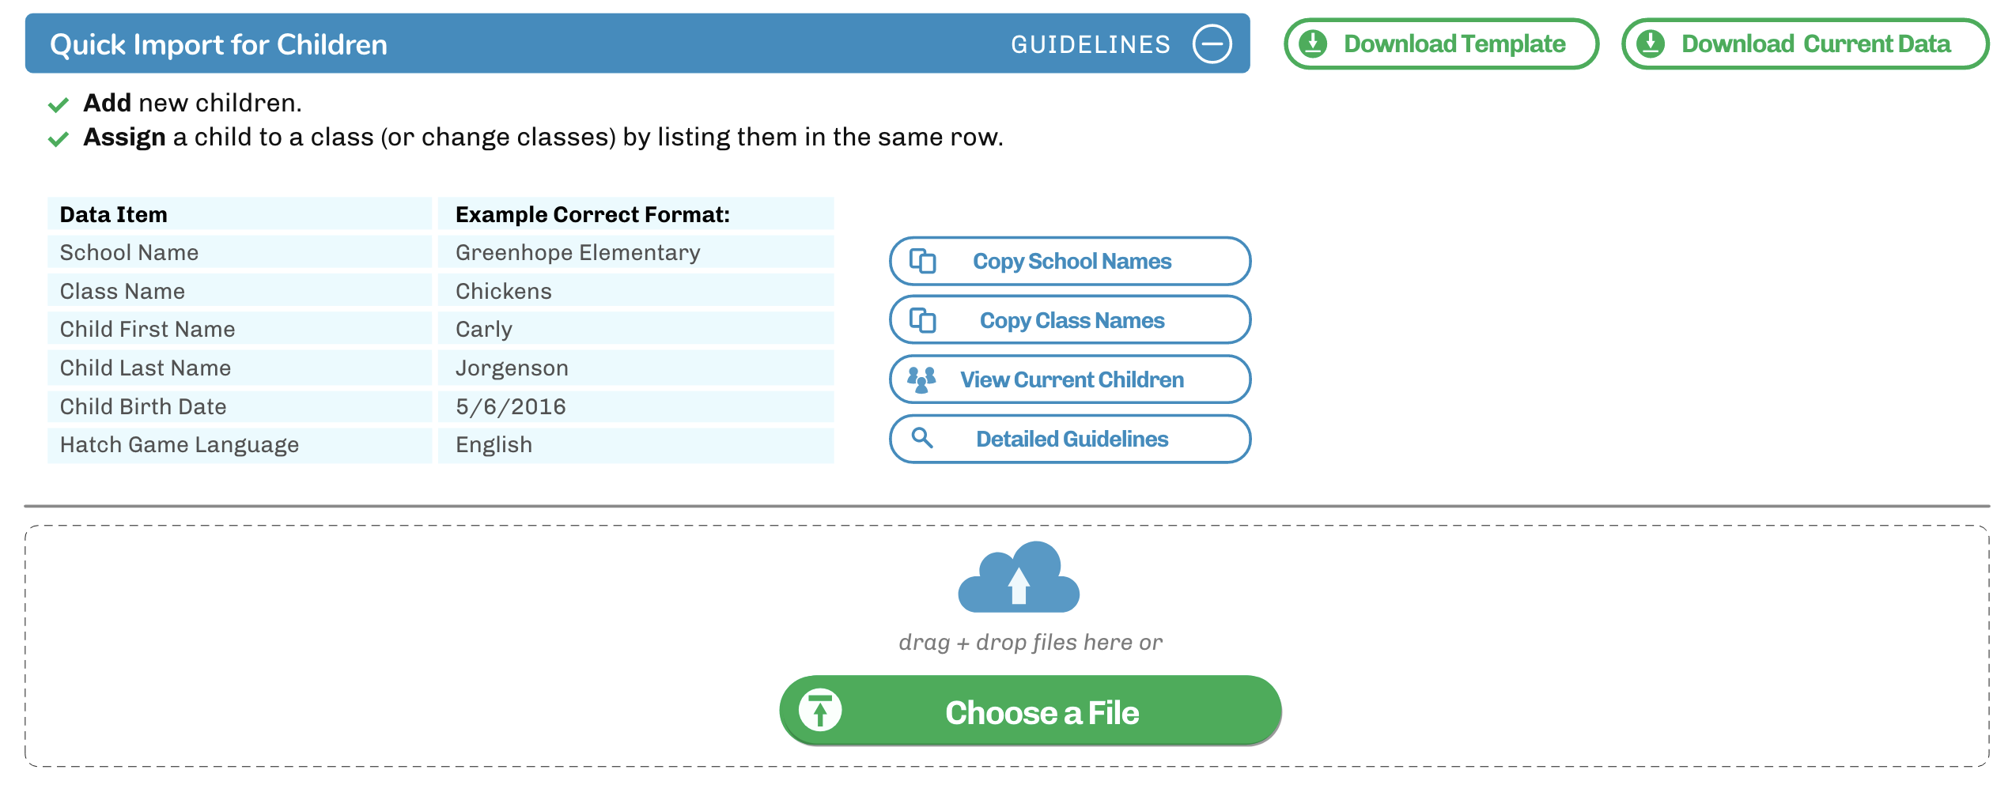Click the people icon for current children
The image size is (2012, 800).
pyautogui.click(x=921, y=379)
